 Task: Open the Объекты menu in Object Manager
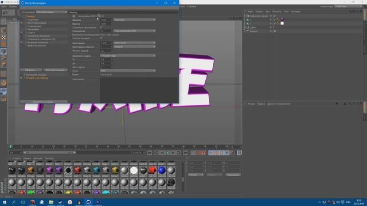pos(276,11)
